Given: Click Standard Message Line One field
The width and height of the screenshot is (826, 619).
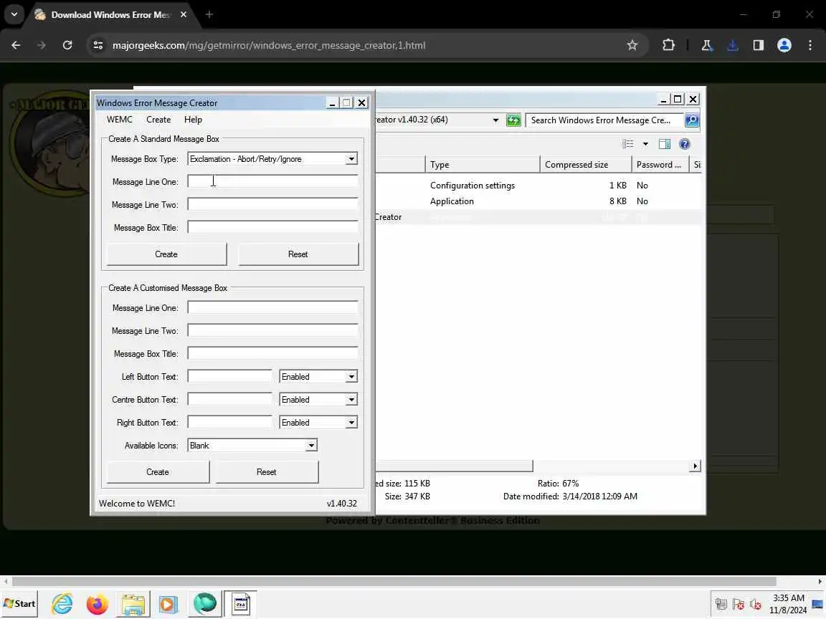Looking at the screenshot, I should pos(272,181).
